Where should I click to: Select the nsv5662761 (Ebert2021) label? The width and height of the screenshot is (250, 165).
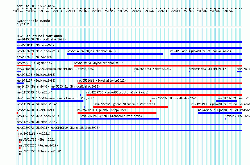(x=153, y=69)
